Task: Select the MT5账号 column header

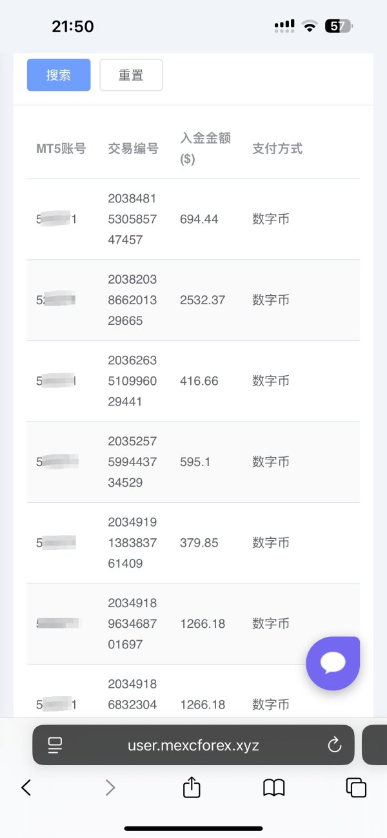Action: (61, 149)
